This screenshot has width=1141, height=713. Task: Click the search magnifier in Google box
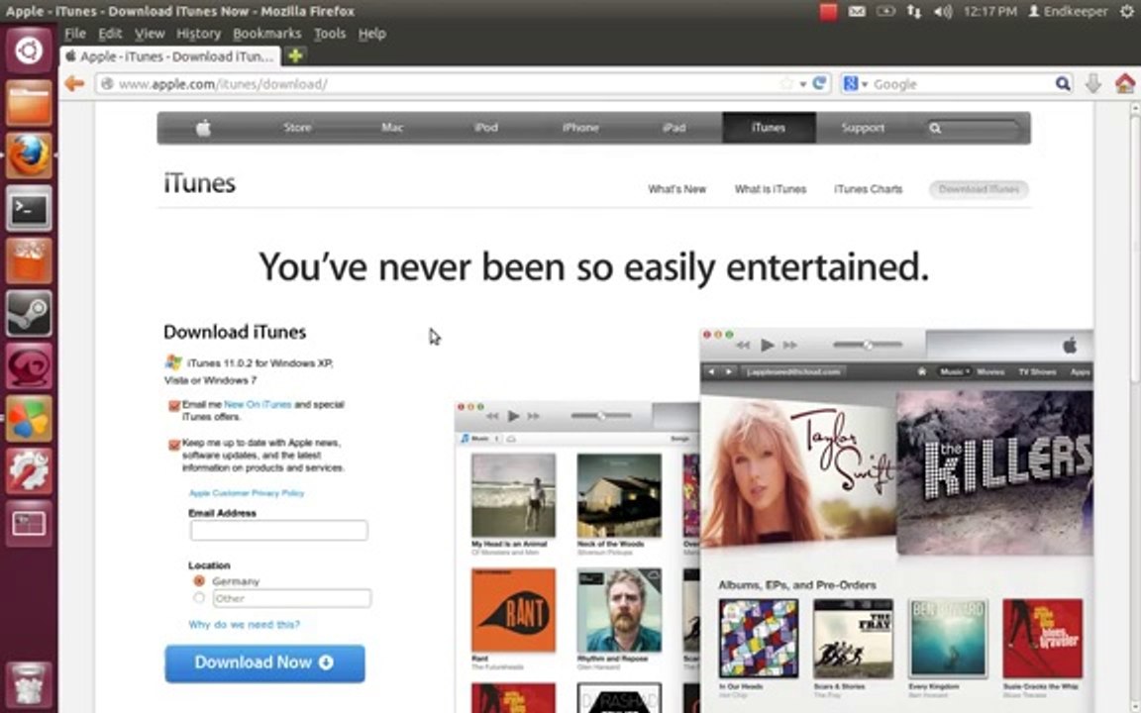(1063, 83)
